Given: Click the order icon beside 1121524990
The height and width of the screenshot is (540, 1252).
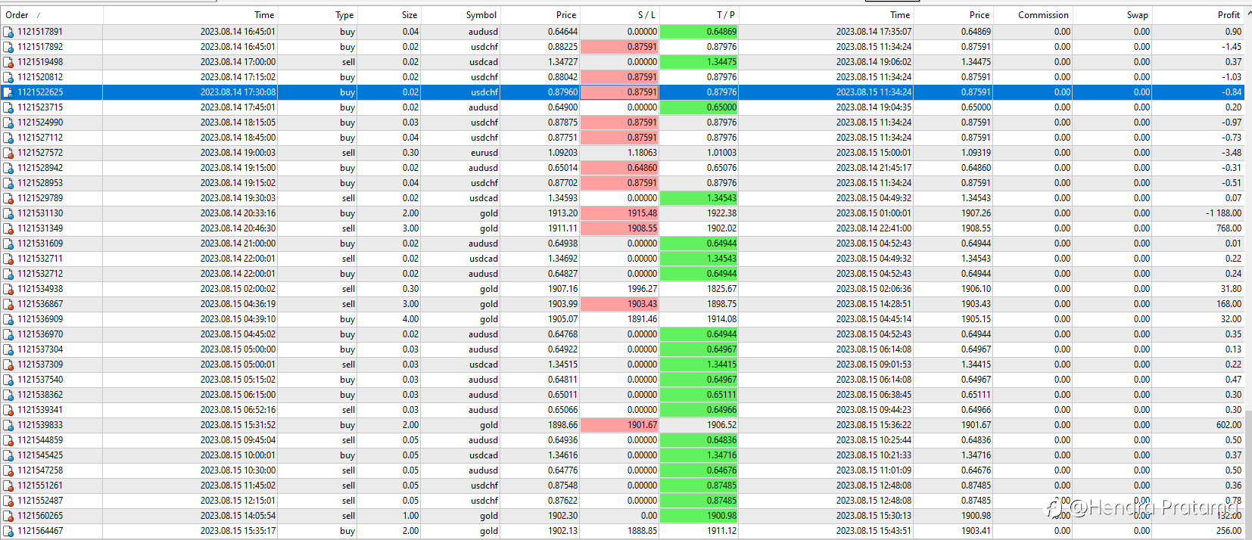Looking at the screenshot, I should pyautogui.click(x=8, y=123).
